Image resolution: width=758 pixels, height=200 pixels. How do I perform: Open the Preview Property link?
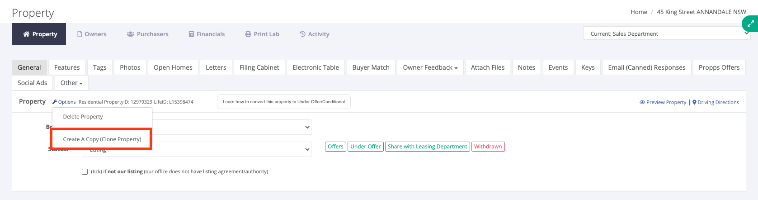point(666,102)
